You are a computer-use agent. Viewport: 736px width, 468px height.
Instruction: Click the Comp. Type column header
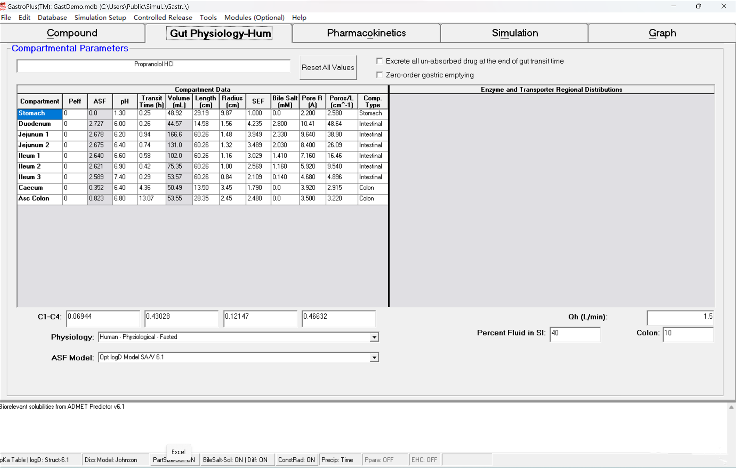pyautogui.click(x=372, y=101)
